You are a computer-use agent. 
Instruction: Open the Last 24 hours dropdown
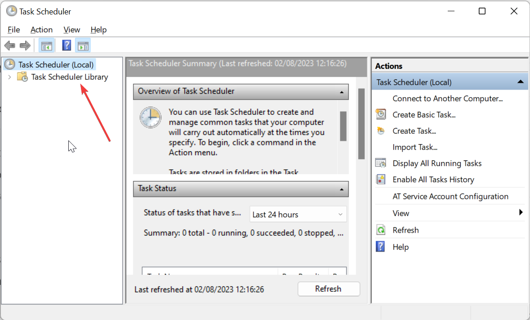298,215
